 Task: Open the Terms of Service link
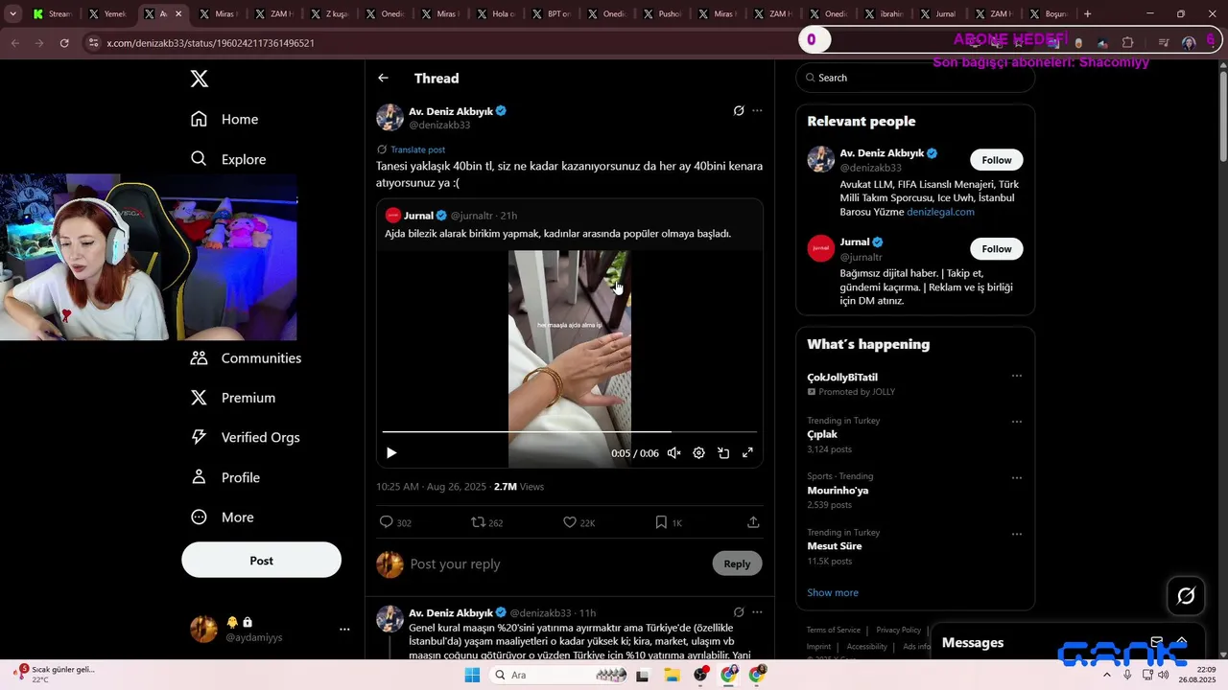coord(833,630)
